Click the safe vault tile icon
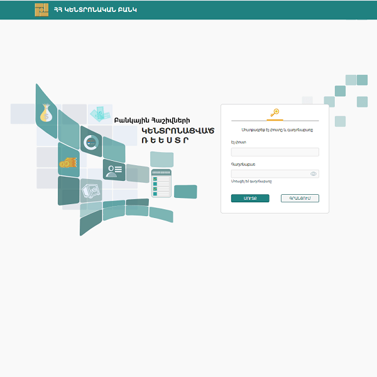 click(x=90, y=190)
